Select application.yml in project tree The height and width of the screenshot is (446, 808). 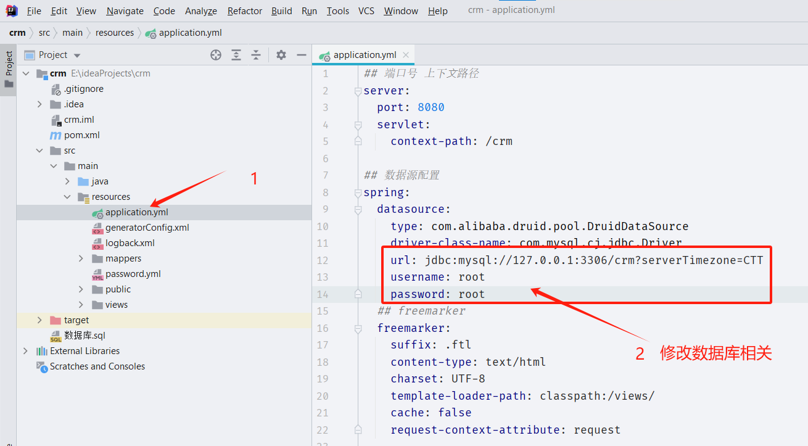(137, 212)
